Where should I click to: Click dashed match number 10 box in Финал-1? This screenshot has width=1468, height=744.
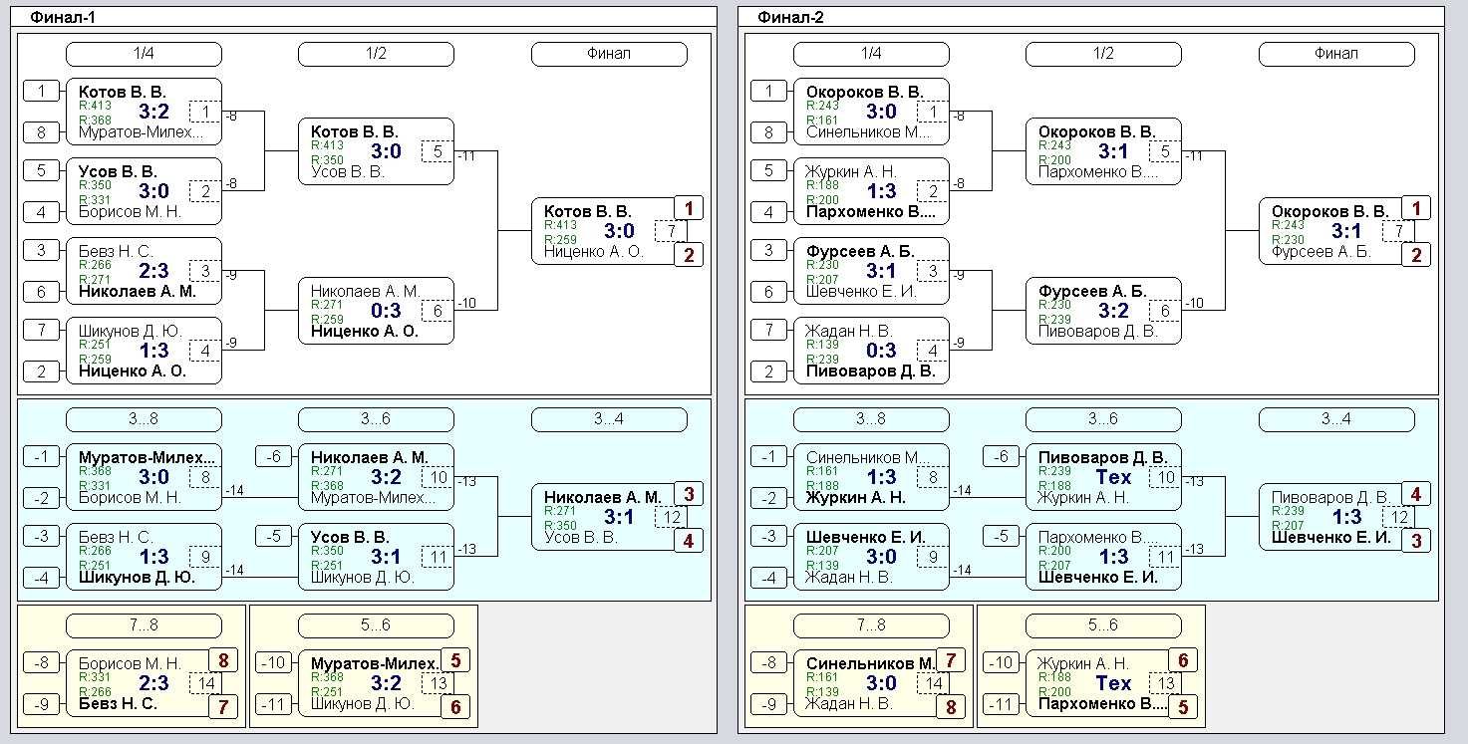438,477
